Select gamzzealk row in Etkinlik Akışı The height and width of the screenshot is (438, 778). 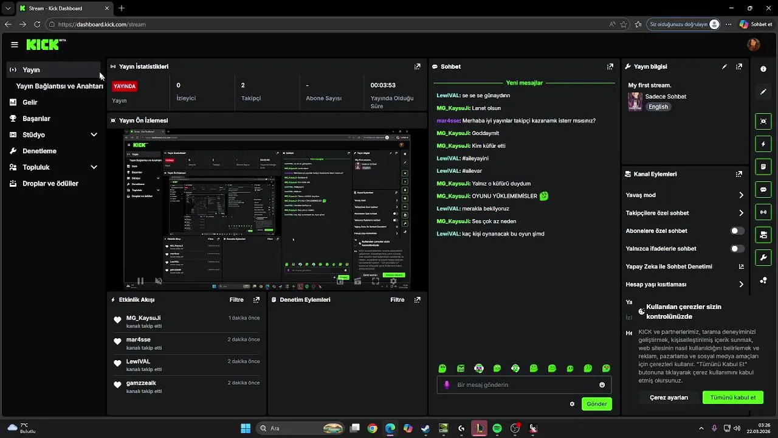[187, 387]
